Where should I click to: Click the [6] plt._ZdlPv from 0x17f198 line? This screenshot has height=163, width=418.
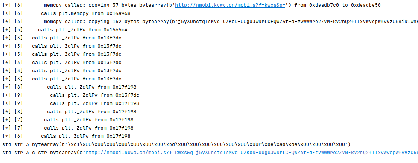coord(85,136)
